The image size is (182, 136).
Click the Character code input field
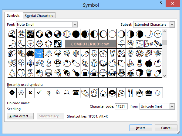point(121,106)
